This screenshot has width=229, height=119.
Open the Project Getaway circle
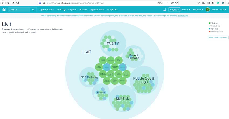pyautogui.click(x=133, y=57)
